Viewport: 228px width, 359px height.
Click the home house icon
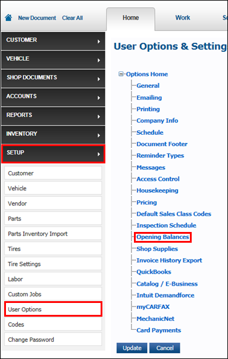tap(8, 18)
